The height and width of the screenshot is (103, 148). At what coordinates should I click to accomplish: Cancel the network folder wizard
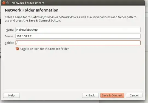(x=134, y=95)
